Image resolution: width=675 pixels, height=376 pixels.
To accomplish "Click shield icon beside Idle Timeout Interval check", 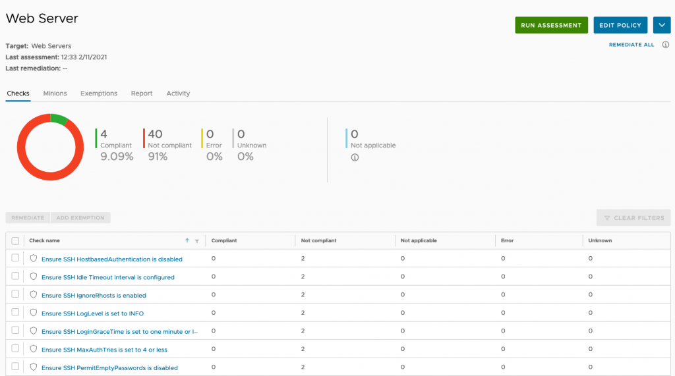I will pos(33,277).
